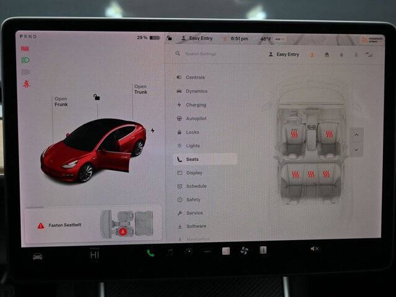This screenshot has width=396, height=297.
Task: Tap the up chevron beside the seats
Action: pyautogui.click(x=356, y=136)
